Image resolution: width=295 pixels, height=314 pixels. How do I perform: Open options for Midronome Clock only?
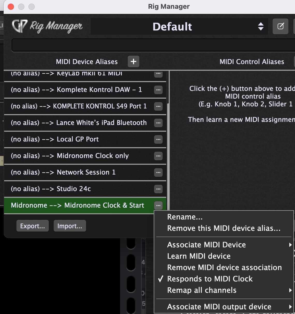pyautogui.click(x=158, y=156)
